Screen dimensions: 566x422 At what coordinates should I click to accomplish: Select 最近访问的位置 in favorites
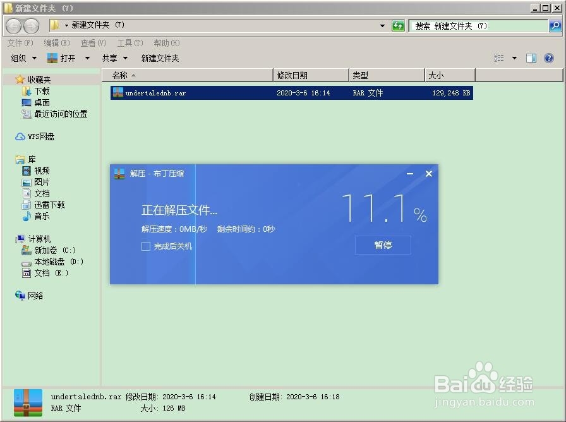61,114
